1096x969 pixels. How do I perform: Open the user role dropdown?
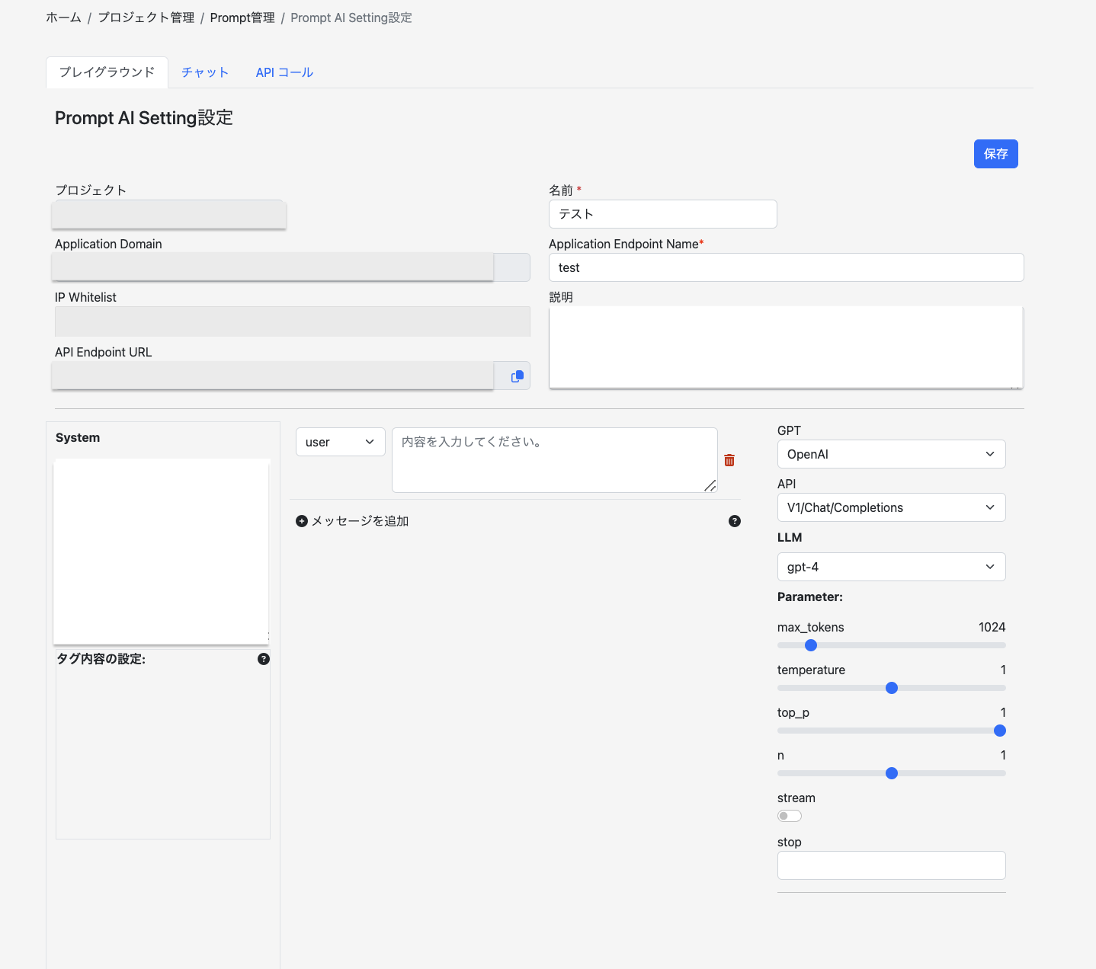click(340, 442)
